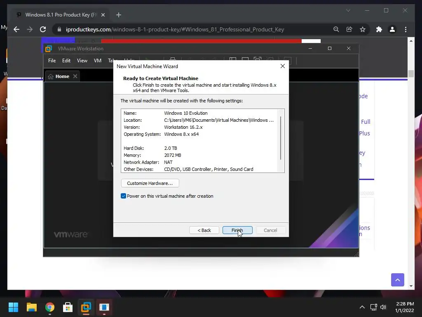The height and width of the screenshot is (317, 422).
Task: Click the browser address bar URL
Action: 175,29
